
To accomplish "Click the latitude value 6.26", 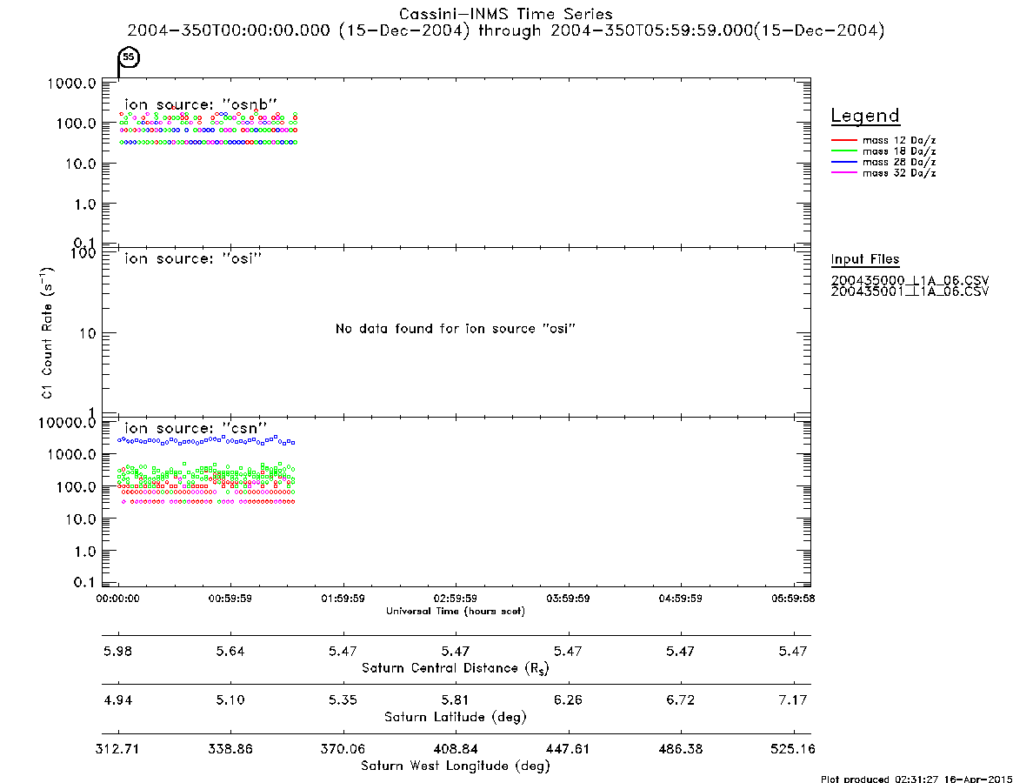I will click(x=568, y=700).
